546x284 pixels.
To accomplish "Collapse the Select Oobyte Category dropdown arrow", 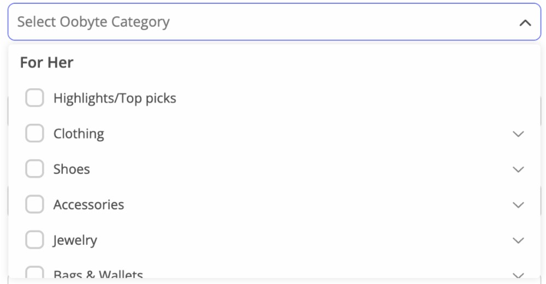I will pos(525,23).
